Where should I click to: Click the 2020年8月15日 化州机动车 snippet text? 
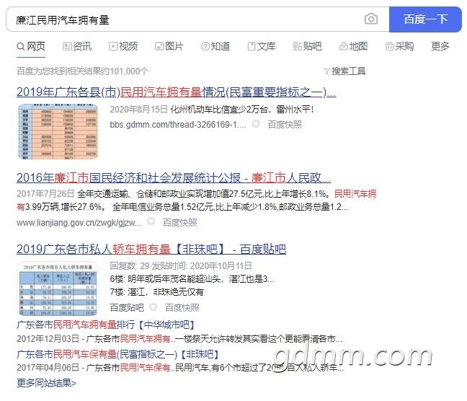coord(211,110)
